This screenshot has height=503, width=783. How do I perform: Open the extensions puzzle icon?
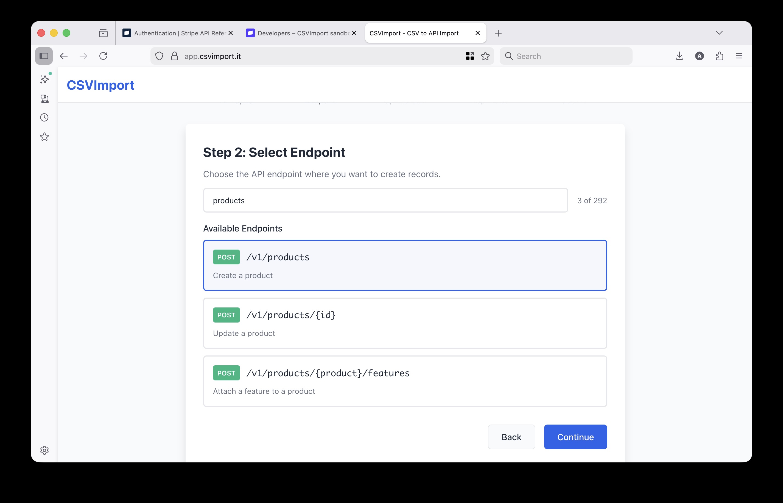point(719,56)
